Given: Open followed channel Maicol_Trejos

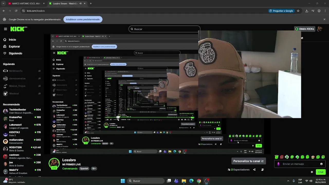Looking at the screenshot, I should [22, 86].
